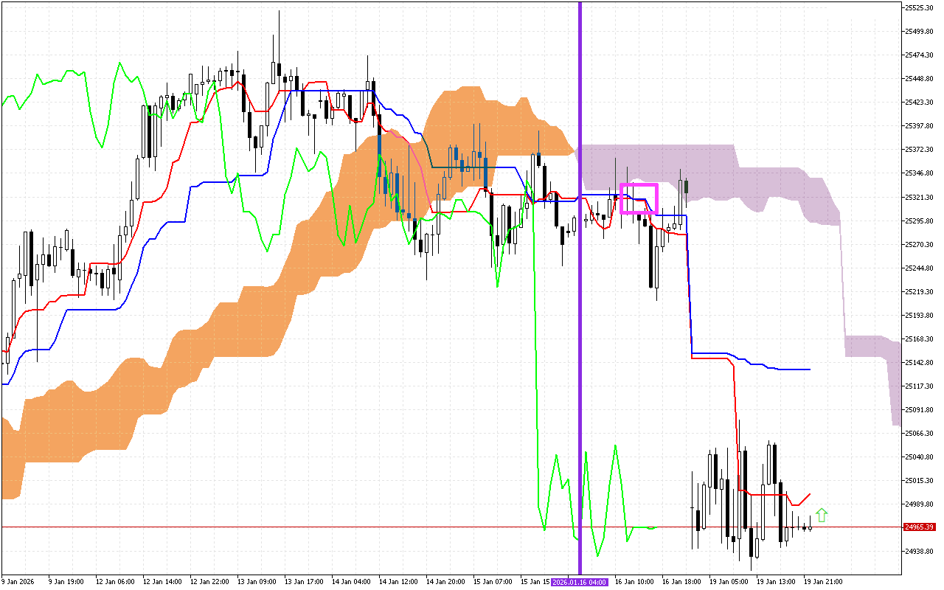Click the 14 Jan 20:00 time label
This screenshot has width=944, height=590.
pos(445,582)
